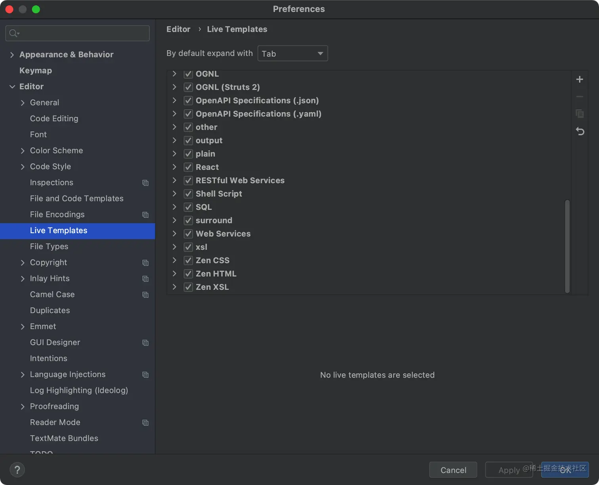Add a new live template
The height and width of the screenshot is (485, 599).
coord(580,79)
